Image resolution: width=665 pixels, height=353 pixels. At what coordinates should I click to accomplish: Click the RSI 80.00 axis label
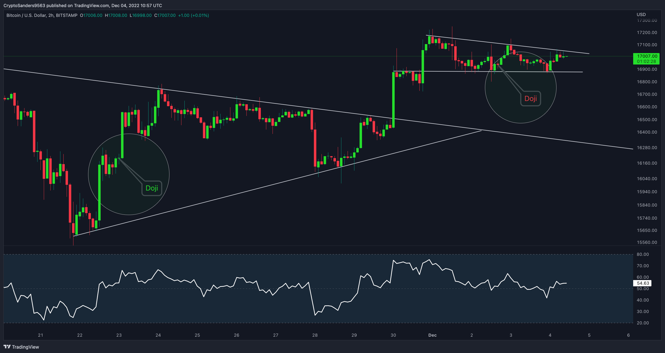click(643, 254)
